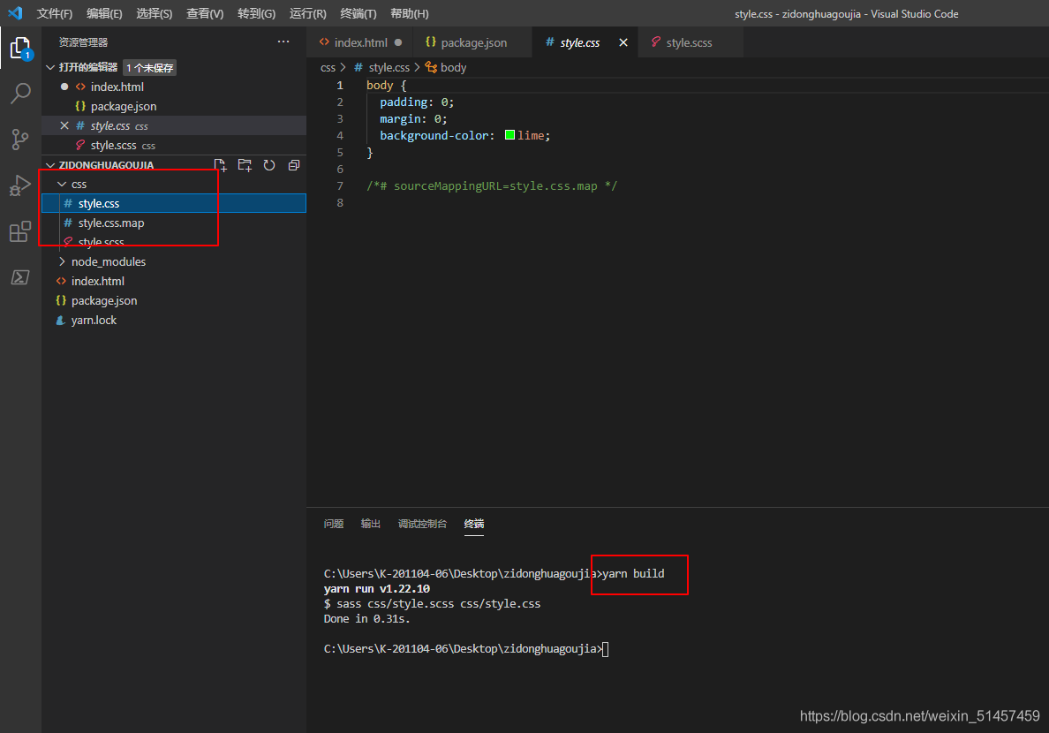Open the 运行(R) menu
The width and height of the screenshot is (1049, 733).
[308, 13]
